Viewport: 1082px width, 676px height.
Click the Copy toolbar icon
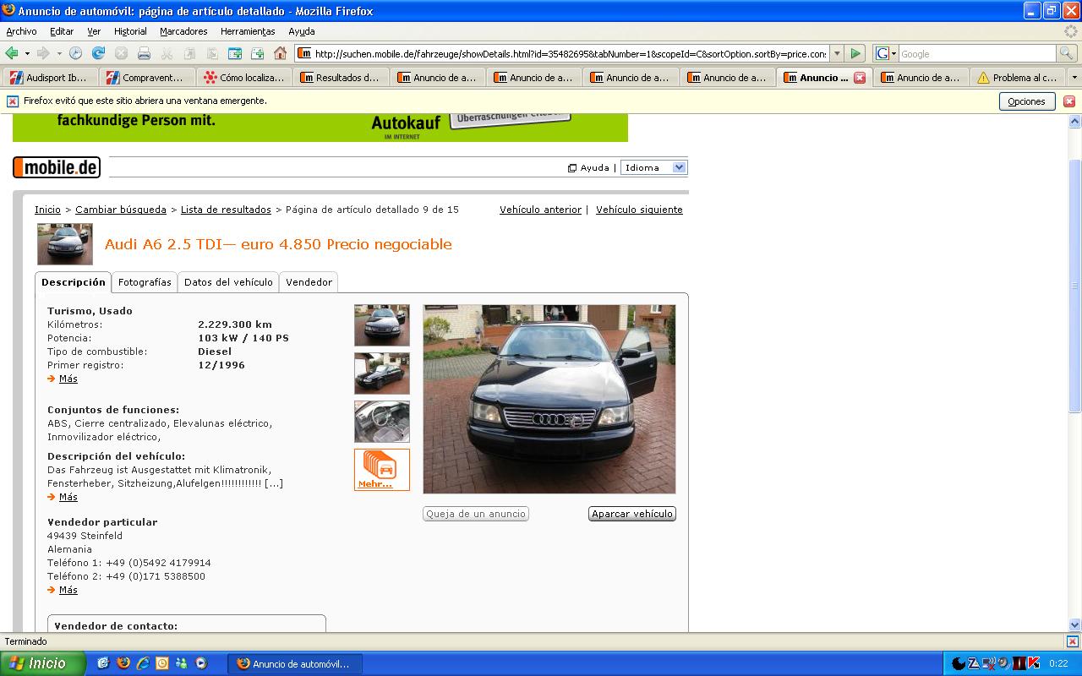coord(189,53)
